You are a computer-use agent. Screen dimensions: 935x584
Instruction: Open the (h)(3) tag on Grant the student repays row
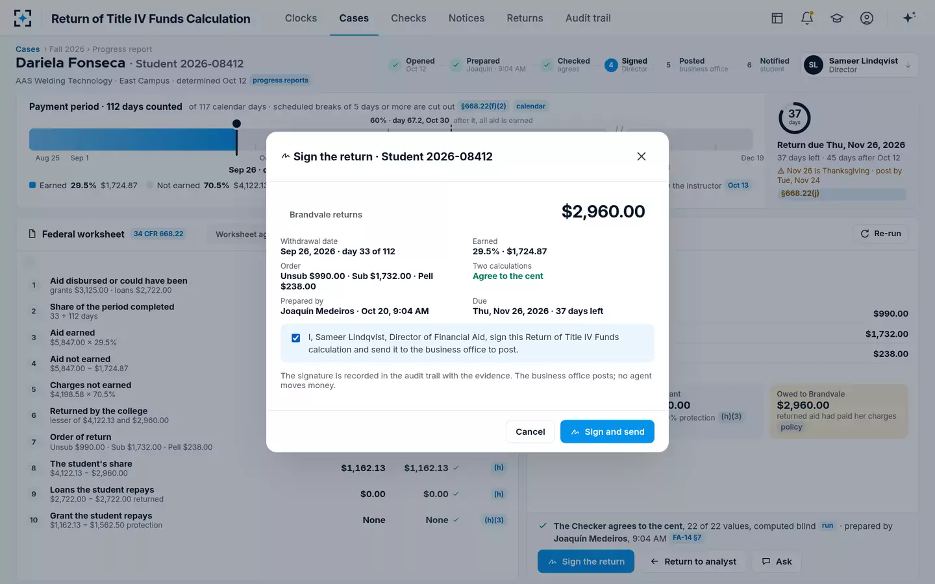[x=494, y=520]
